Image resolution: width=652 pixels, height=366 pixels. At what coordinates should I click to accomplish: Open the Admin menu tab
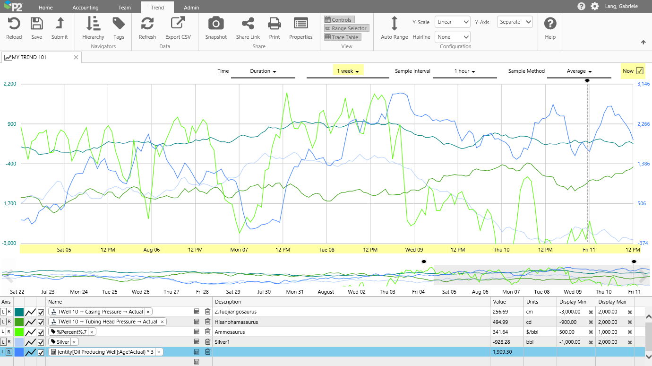(191, 8)
